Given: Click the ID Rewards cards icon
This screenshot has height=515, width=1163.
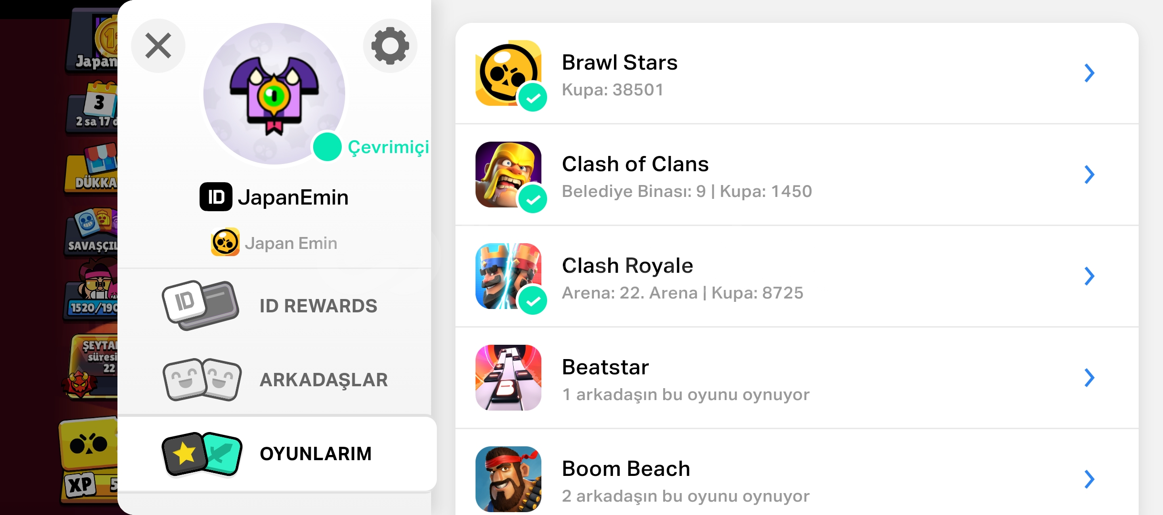Looking at the screenshot, I should coord(200,305).
